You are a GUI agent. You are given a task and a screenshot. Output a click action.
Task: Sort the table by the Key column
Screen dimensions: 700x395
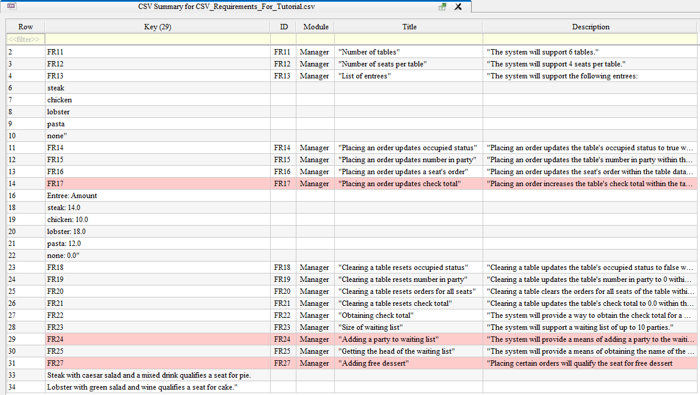157,26
